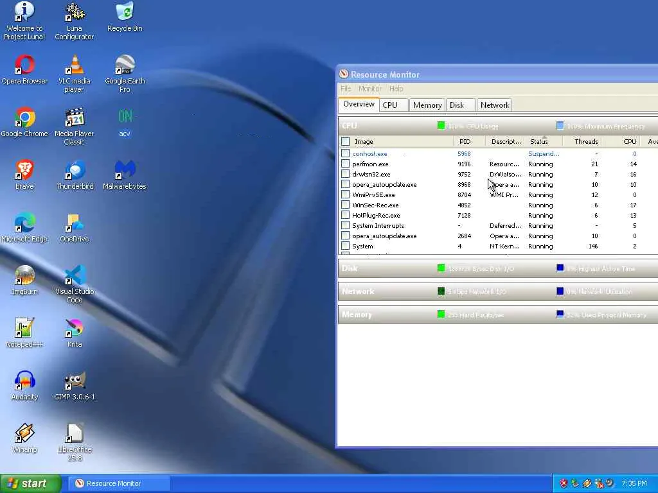The image size is (658, 493).
Task: Check the drwtsn32.exe process checkbox
Action: 345,174
